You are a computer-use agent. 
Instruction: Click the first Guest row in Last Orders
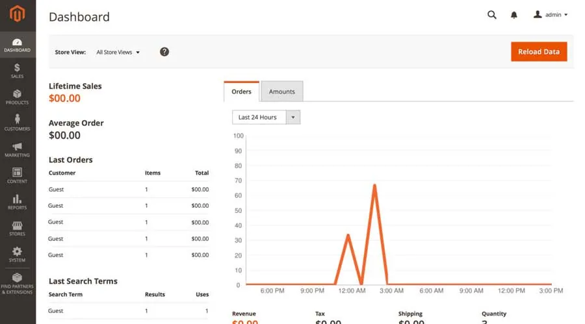(128, 190)
